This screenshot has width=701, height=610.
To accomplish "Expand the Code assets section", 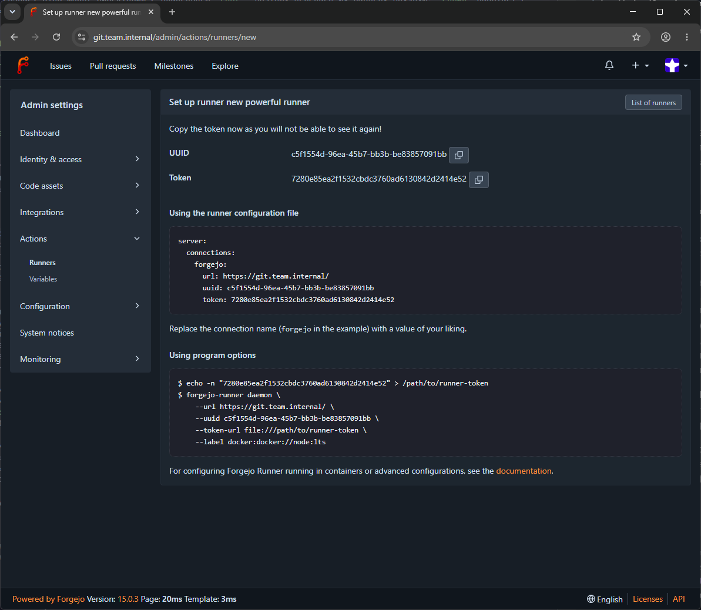I will coord(80,186).
